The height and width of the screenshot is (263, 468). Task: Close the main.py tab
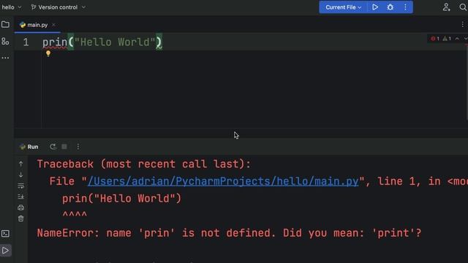click(53, 25)
